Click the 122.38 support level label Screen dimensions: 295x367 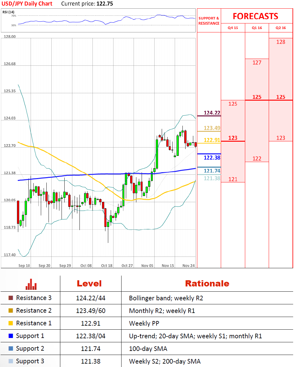pyautogui.click(x=212, y=157)
